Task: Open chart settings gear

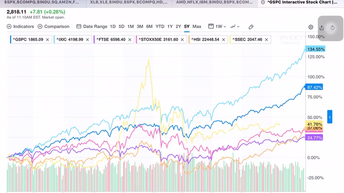Action: point(311,27)
